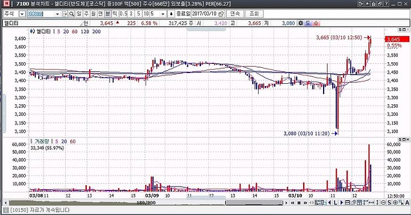
Task: Click the 60 moving average legend label
Action: coord(75,31)
